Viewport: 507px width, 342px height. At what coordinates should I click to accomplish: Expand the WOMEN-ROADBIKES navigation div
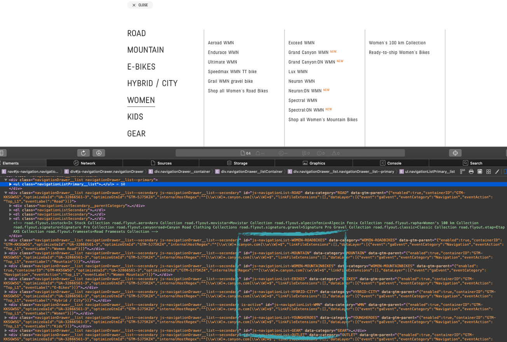6,240
